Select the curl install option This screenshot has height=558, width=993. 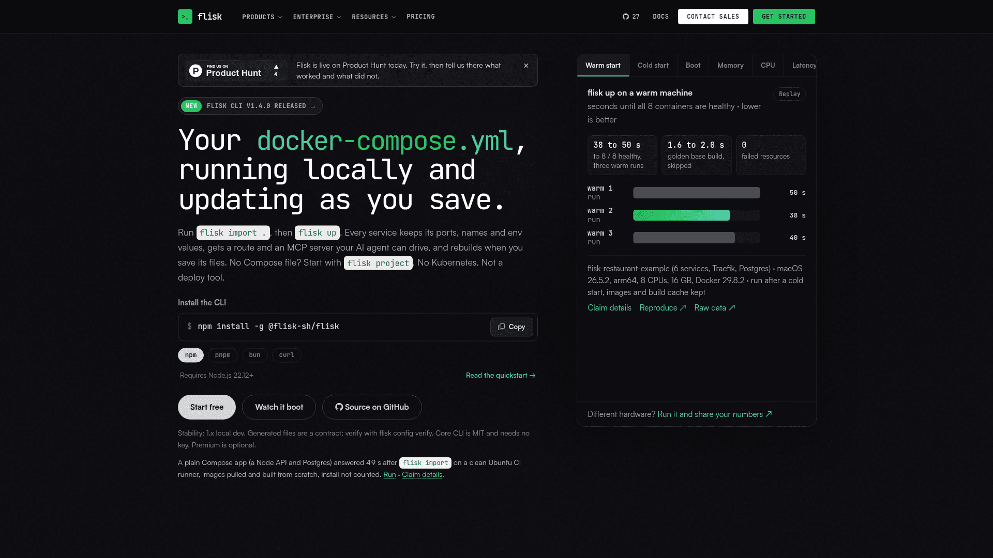point(287,355)
